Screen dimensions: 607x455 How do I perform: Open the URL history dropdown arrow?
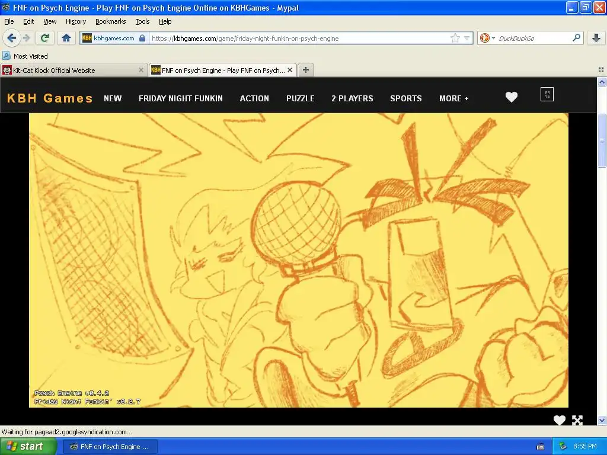467,38
